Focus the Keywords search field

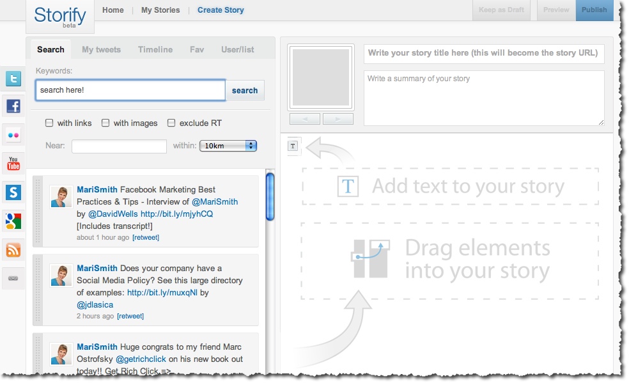click(130, 90)
